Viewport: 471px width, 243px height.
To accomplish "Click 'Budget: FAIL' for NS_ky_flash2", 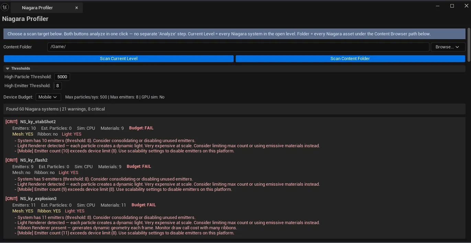I will click(139, 166).
